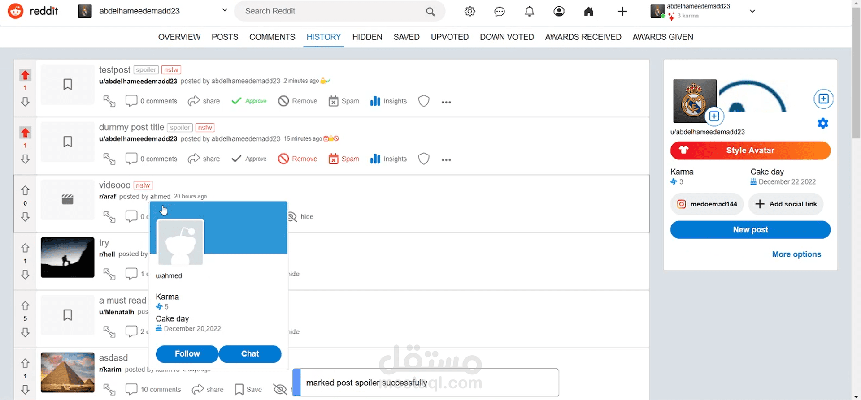The height and width of the screenshot is (400, 861).
Task: Open Insights for testpost
Action: 388,101
